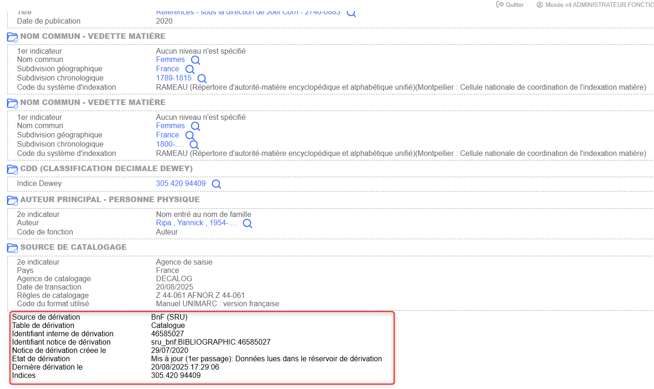Collapse the Auteur Principal - Personne Physique section
Viewport: 654px width, 389px height.
click(13, 200)
